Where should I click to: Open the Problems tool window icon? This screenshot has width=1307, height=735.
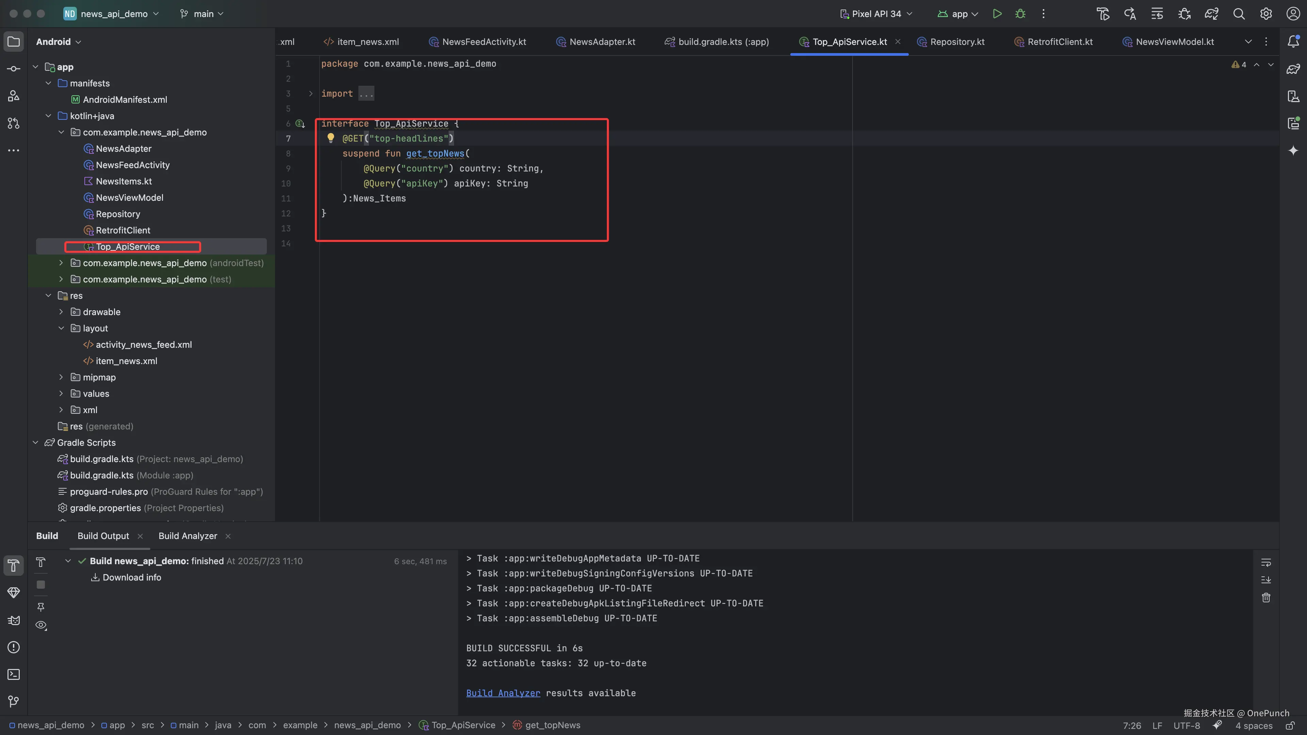coord(14,647)
